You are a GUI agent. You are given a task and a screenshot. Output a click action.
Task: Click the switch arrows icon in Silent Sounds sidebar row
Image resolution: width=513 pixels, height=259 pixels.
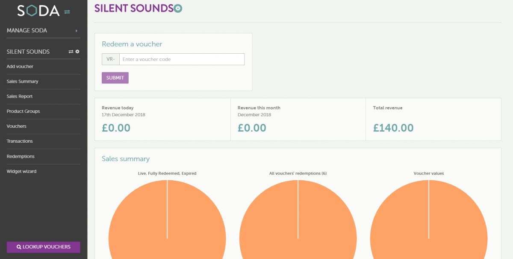[71, 52]
